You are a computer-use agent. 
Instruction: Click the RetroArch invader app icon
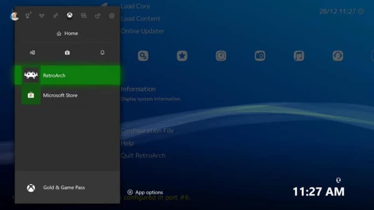[31, 75]
